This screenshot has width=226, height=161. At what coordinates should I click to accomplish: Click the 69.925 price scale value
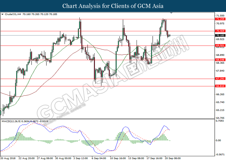220,39
